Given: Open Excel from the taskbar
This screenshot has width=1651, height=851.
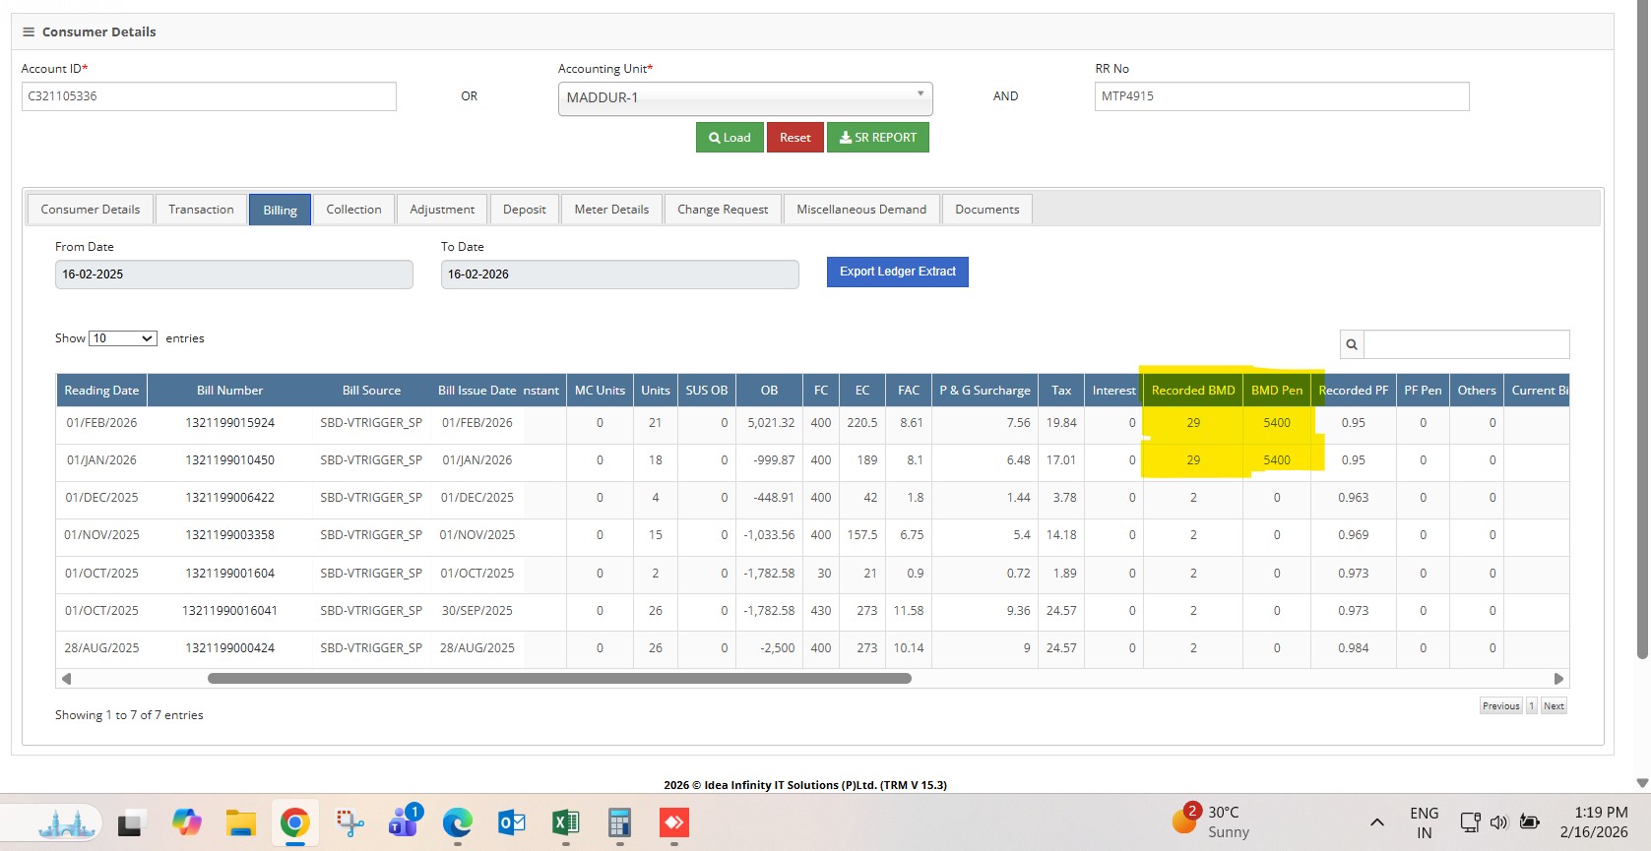Looking at the screenshot, I should (566, 822).
